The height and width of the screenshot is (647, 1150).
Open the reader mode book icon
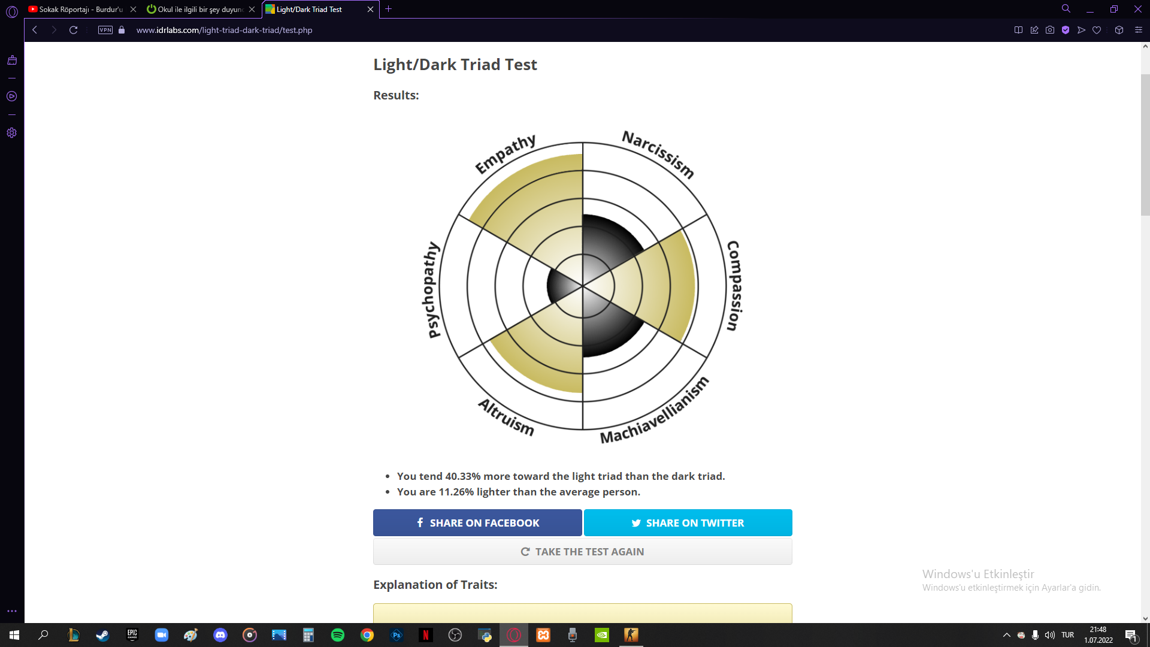click(1018, 30)
